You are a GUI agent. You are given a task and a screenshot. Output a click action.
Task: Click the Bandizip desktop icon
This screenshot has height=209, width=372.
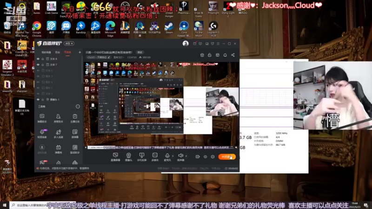pyautogui.click(x=81, y=27)
